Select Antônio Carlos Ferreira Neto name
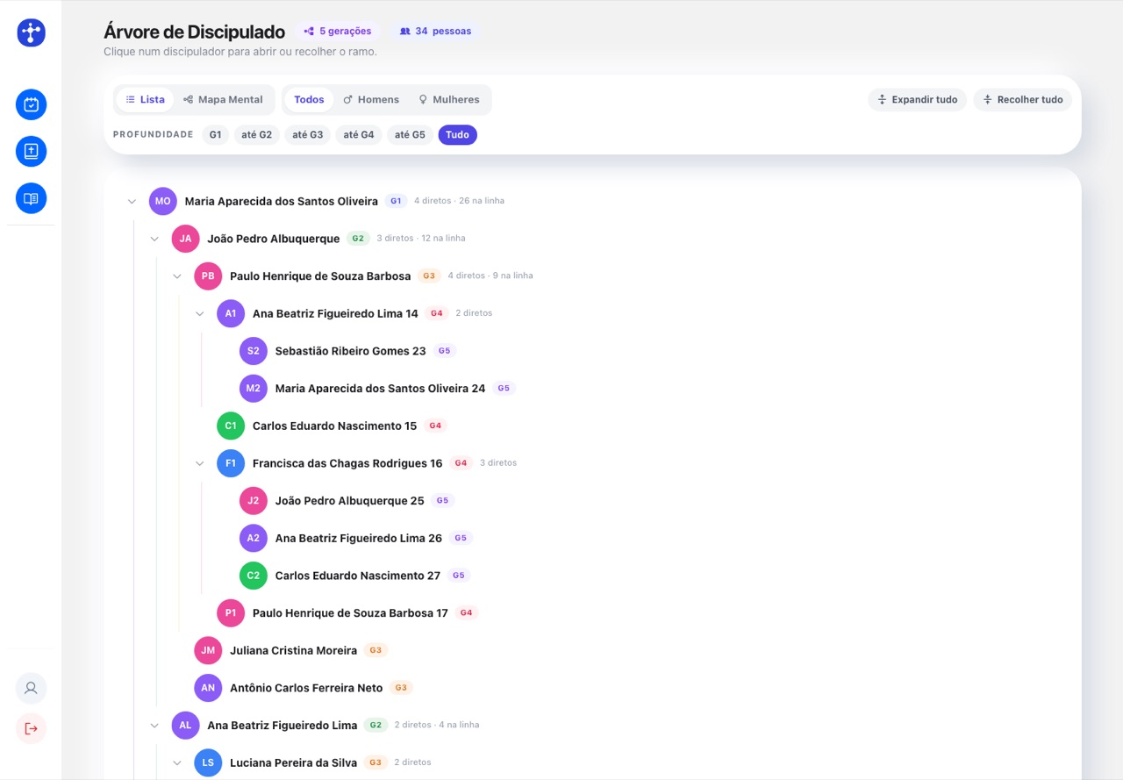The height and width of the screenshot is (780, 1123). click(x=307, y=688)
